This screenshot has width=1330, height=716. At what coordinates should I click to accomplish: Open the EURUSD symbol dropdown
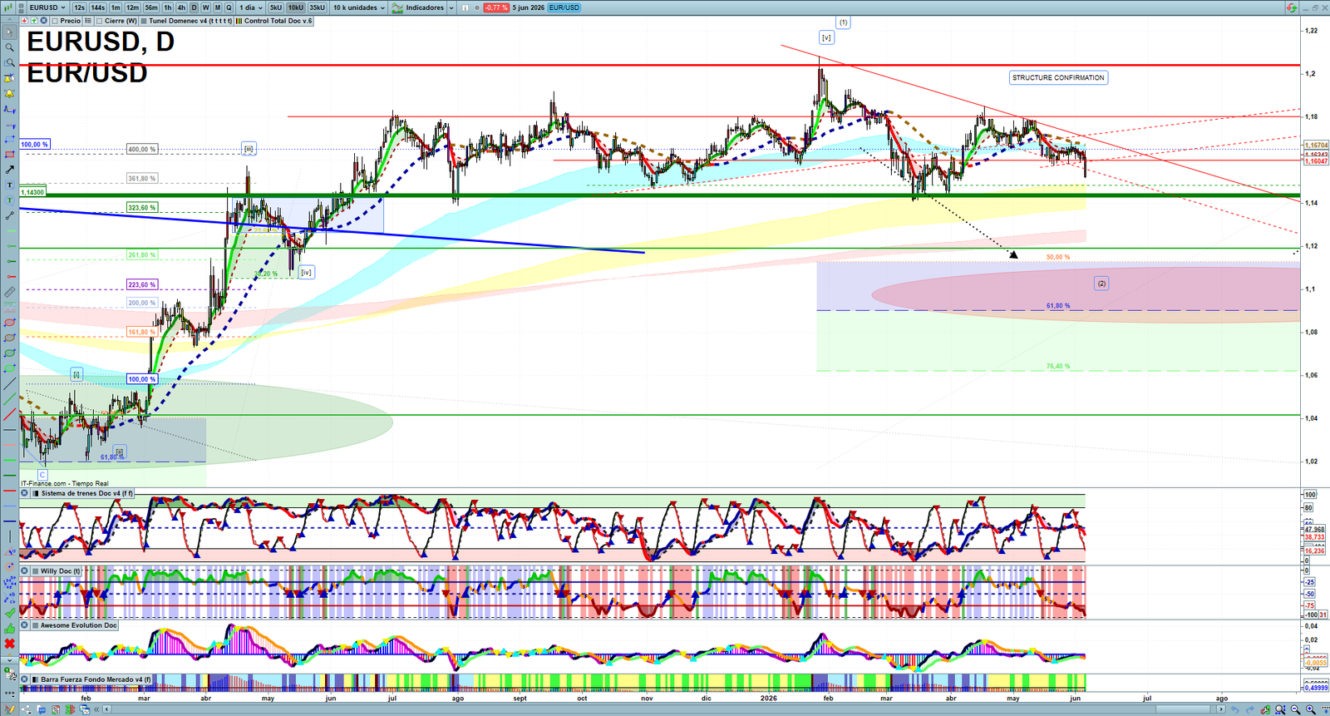click(47, 7)
